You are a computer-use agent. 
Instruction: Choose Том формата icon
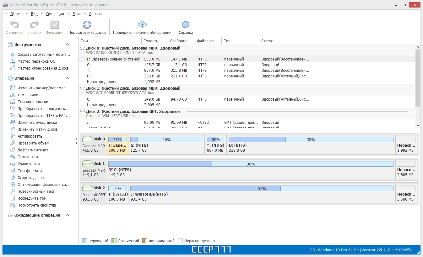coord(13,170)
